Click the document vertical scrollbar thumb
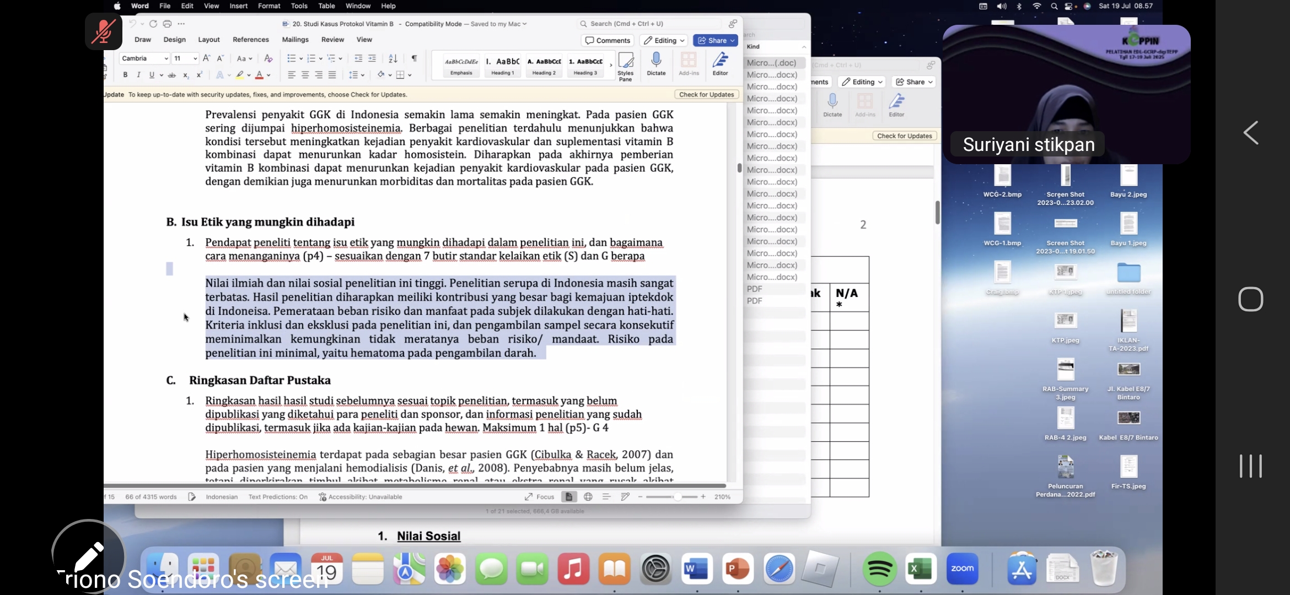The image size is (1290, 595). [x=739, y=167]
